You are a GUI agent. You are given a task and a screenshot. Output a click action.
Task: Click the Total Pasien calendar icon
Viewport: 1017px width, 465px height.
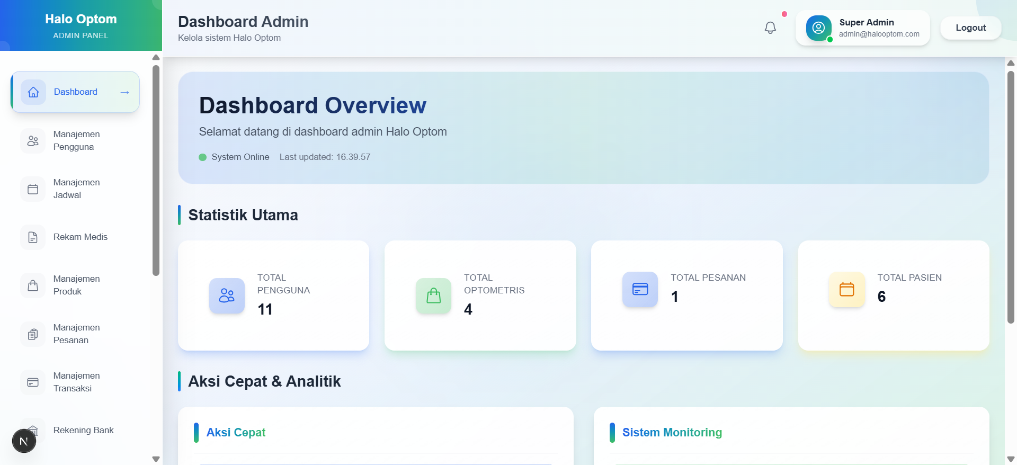(x=847, y=289)
